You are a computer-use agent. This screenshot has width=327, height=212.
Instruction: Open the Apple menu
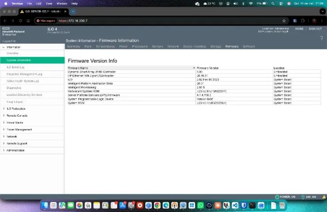tap(6, 4)
